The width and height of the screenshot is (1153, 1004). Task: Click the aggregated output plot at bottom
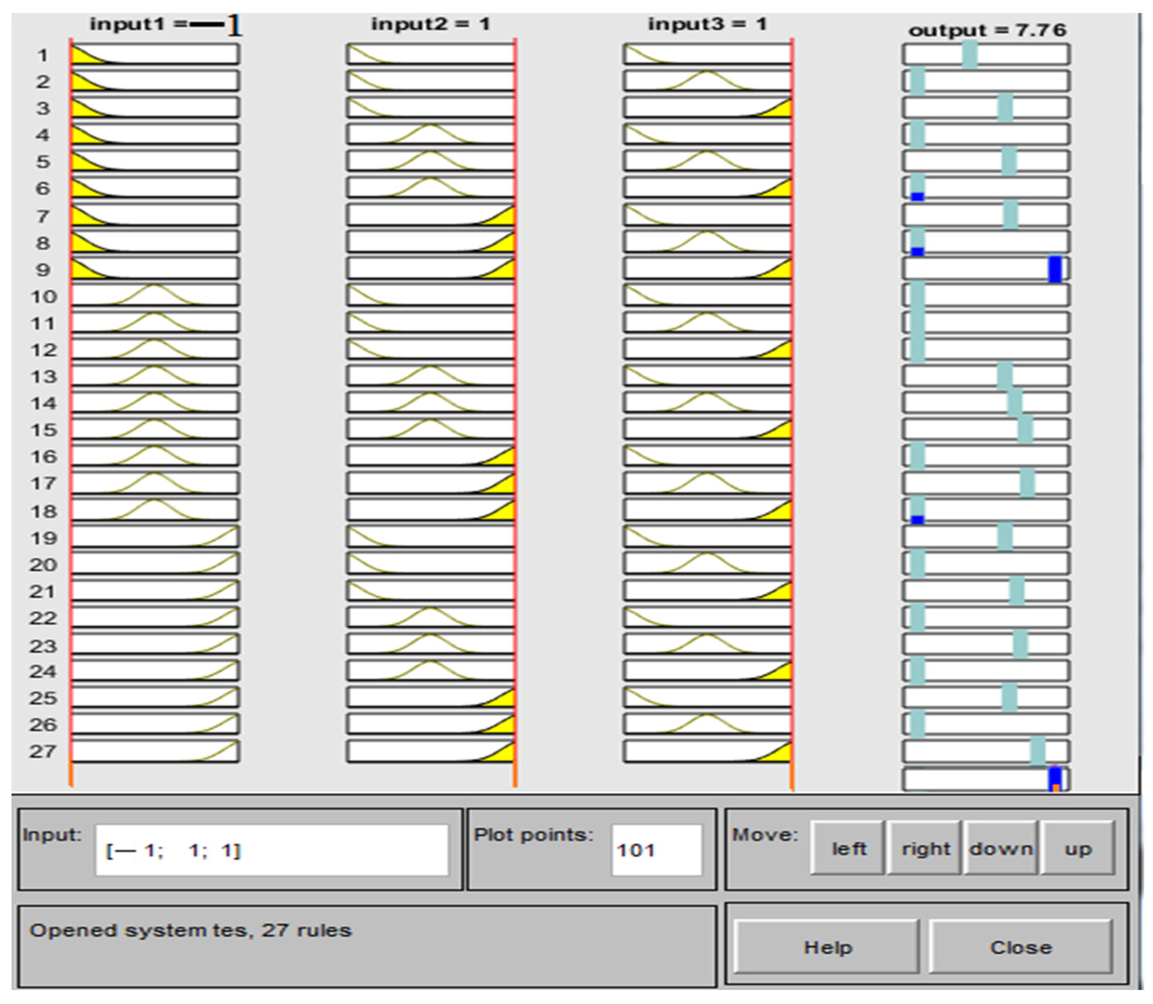coord(985,779)
